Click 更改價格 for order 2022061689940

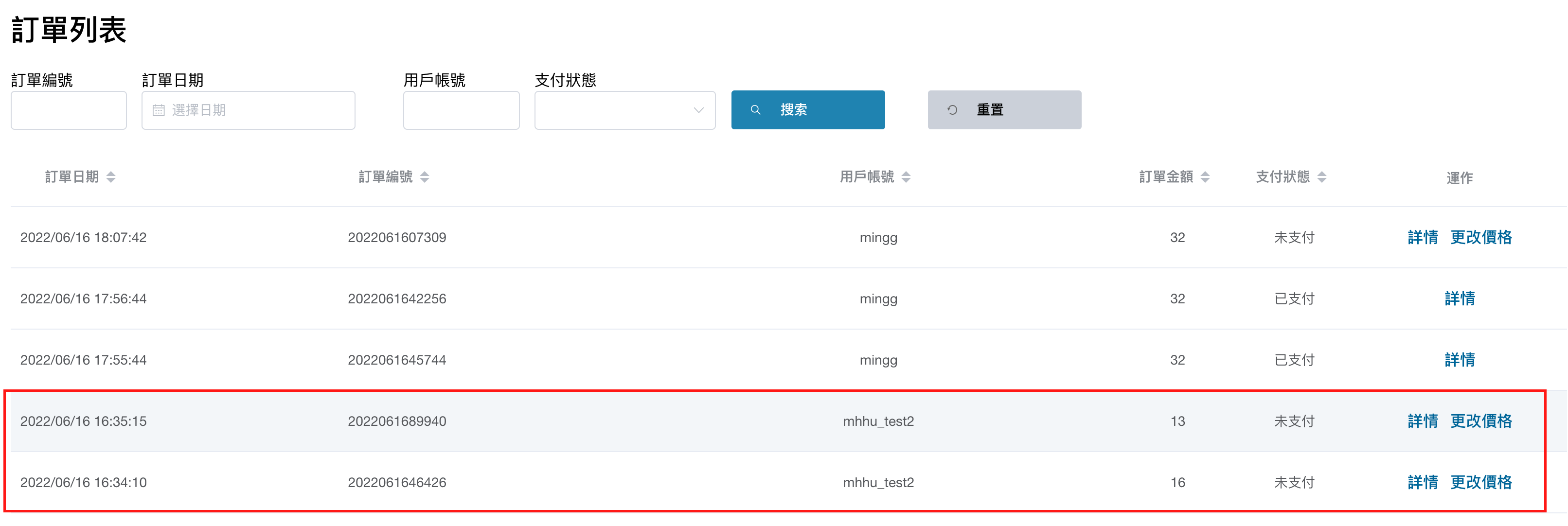1481,421
